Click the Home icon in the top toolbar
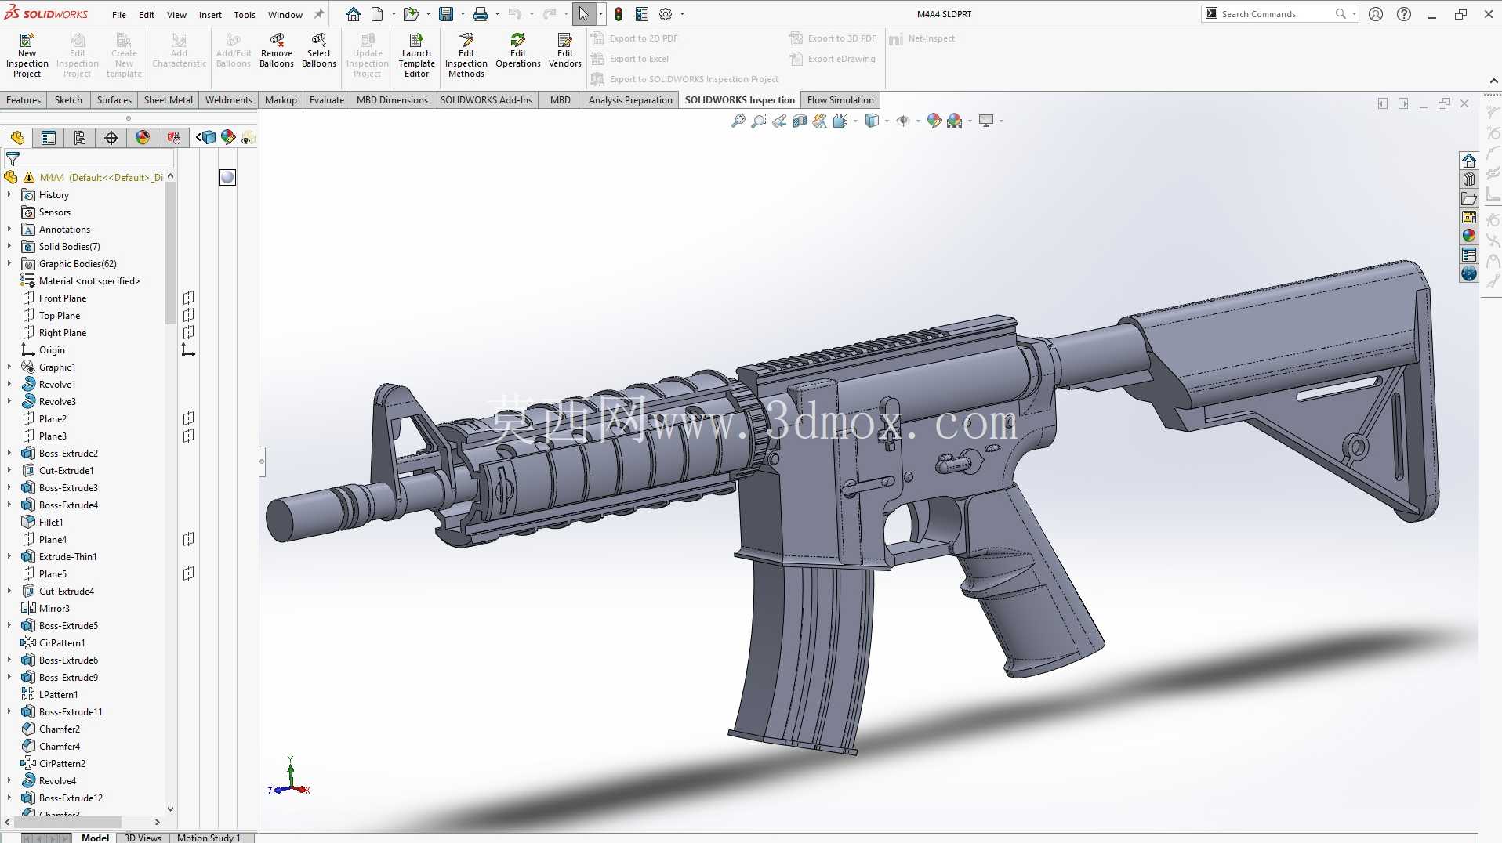The width and height of the screenshot is (1502, 843). click(354, 14)
